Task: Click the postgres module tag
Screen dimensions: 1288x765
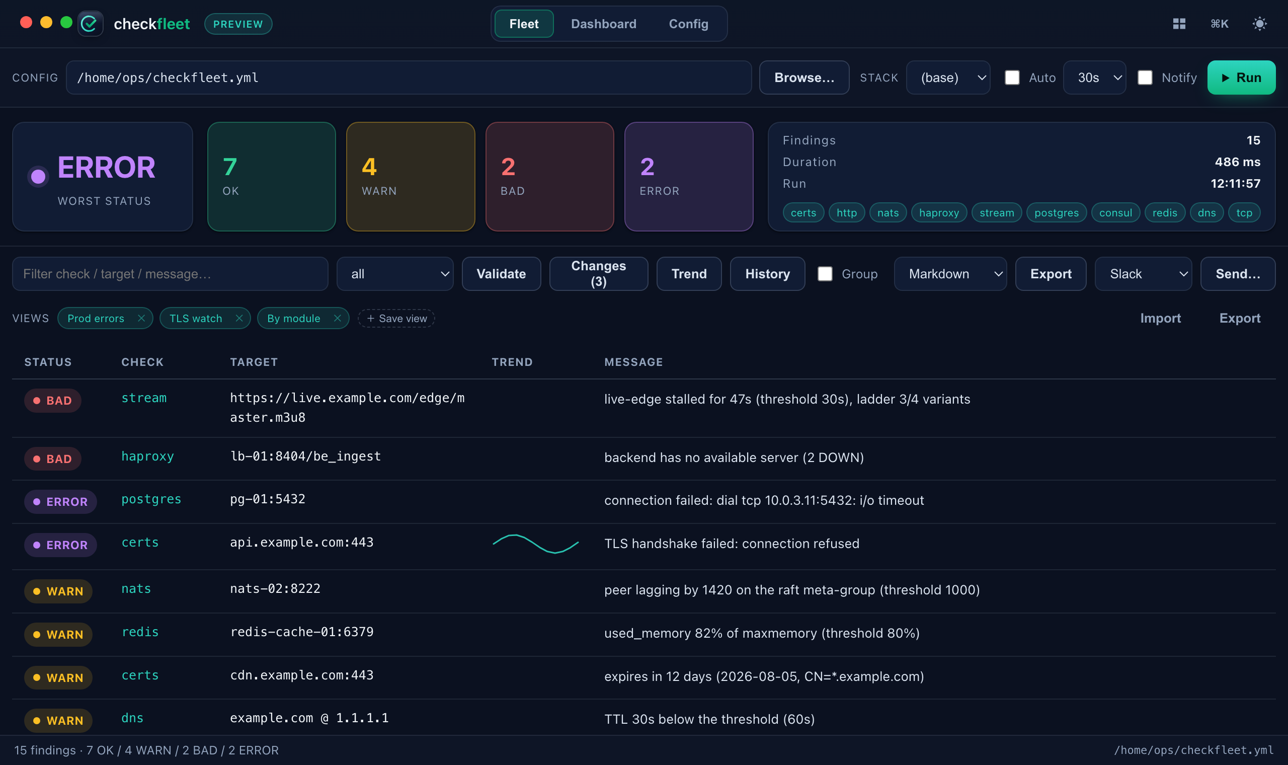Action: (x=1056, y=212)
